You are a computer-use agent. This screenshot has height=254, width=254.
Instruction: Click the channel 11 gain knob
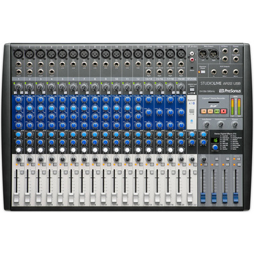click(127, 86)
